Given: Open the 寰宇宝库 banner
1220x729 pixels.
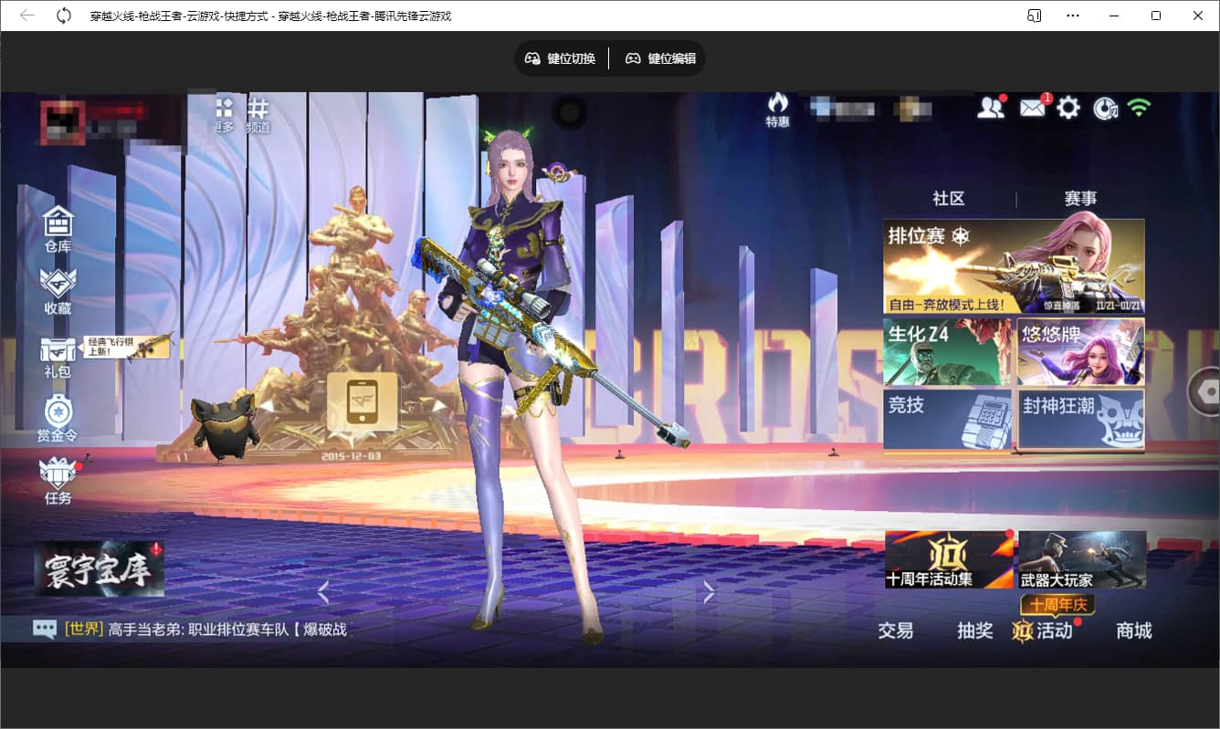Looking at the screenshot, I should tap(100, 568).
